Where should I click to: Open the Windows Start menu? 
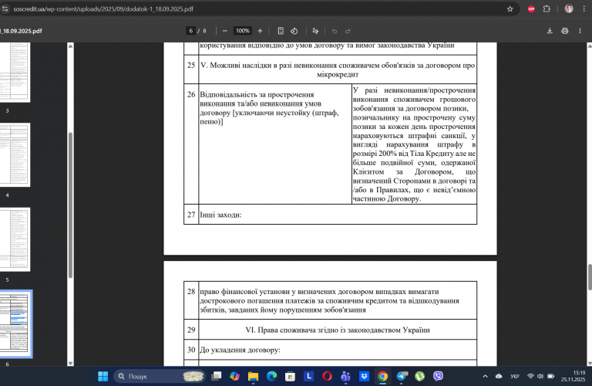coord(103,376)
